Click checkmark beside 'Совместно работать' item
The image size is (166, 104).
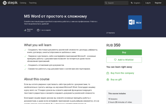click(x=25, y=69)
